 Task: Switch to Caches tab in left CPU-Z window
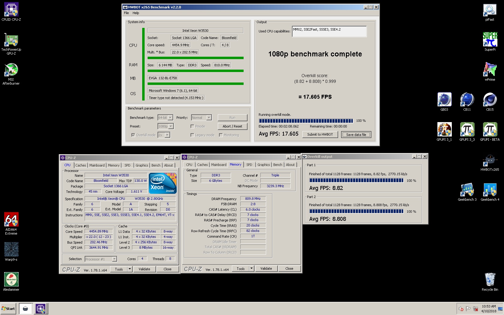81,165
